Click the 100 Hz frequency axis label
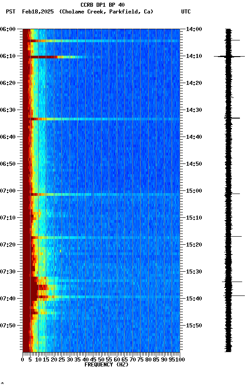The width and height of the screenshot is (248, 388). 181,360
